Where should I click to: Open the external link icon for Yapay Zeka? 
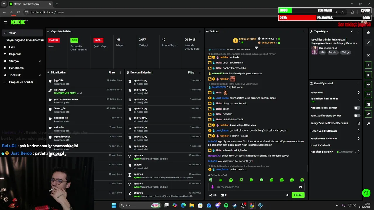coord(359,123)
